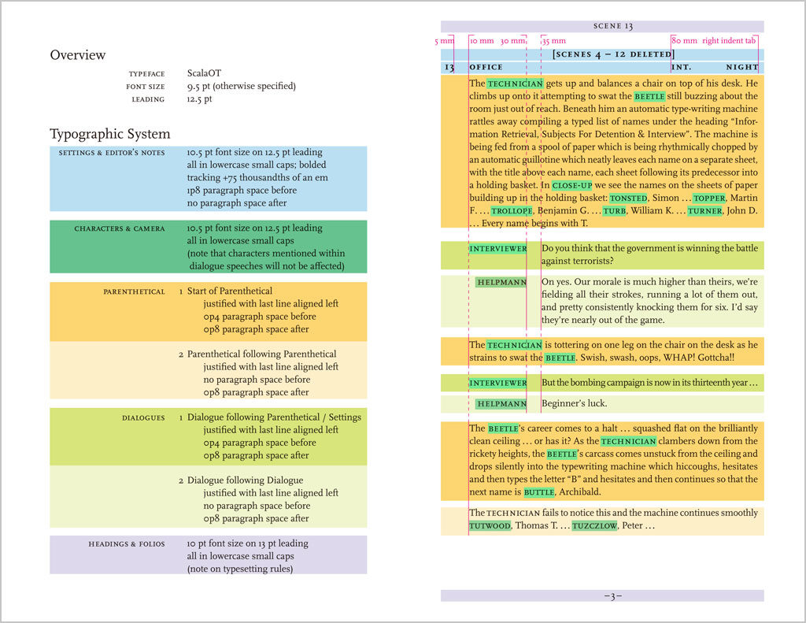This screenshot has width=806, height=623.
Task: Click highlighted 'TUZCZLOW' name
Action: coord(594,526)
